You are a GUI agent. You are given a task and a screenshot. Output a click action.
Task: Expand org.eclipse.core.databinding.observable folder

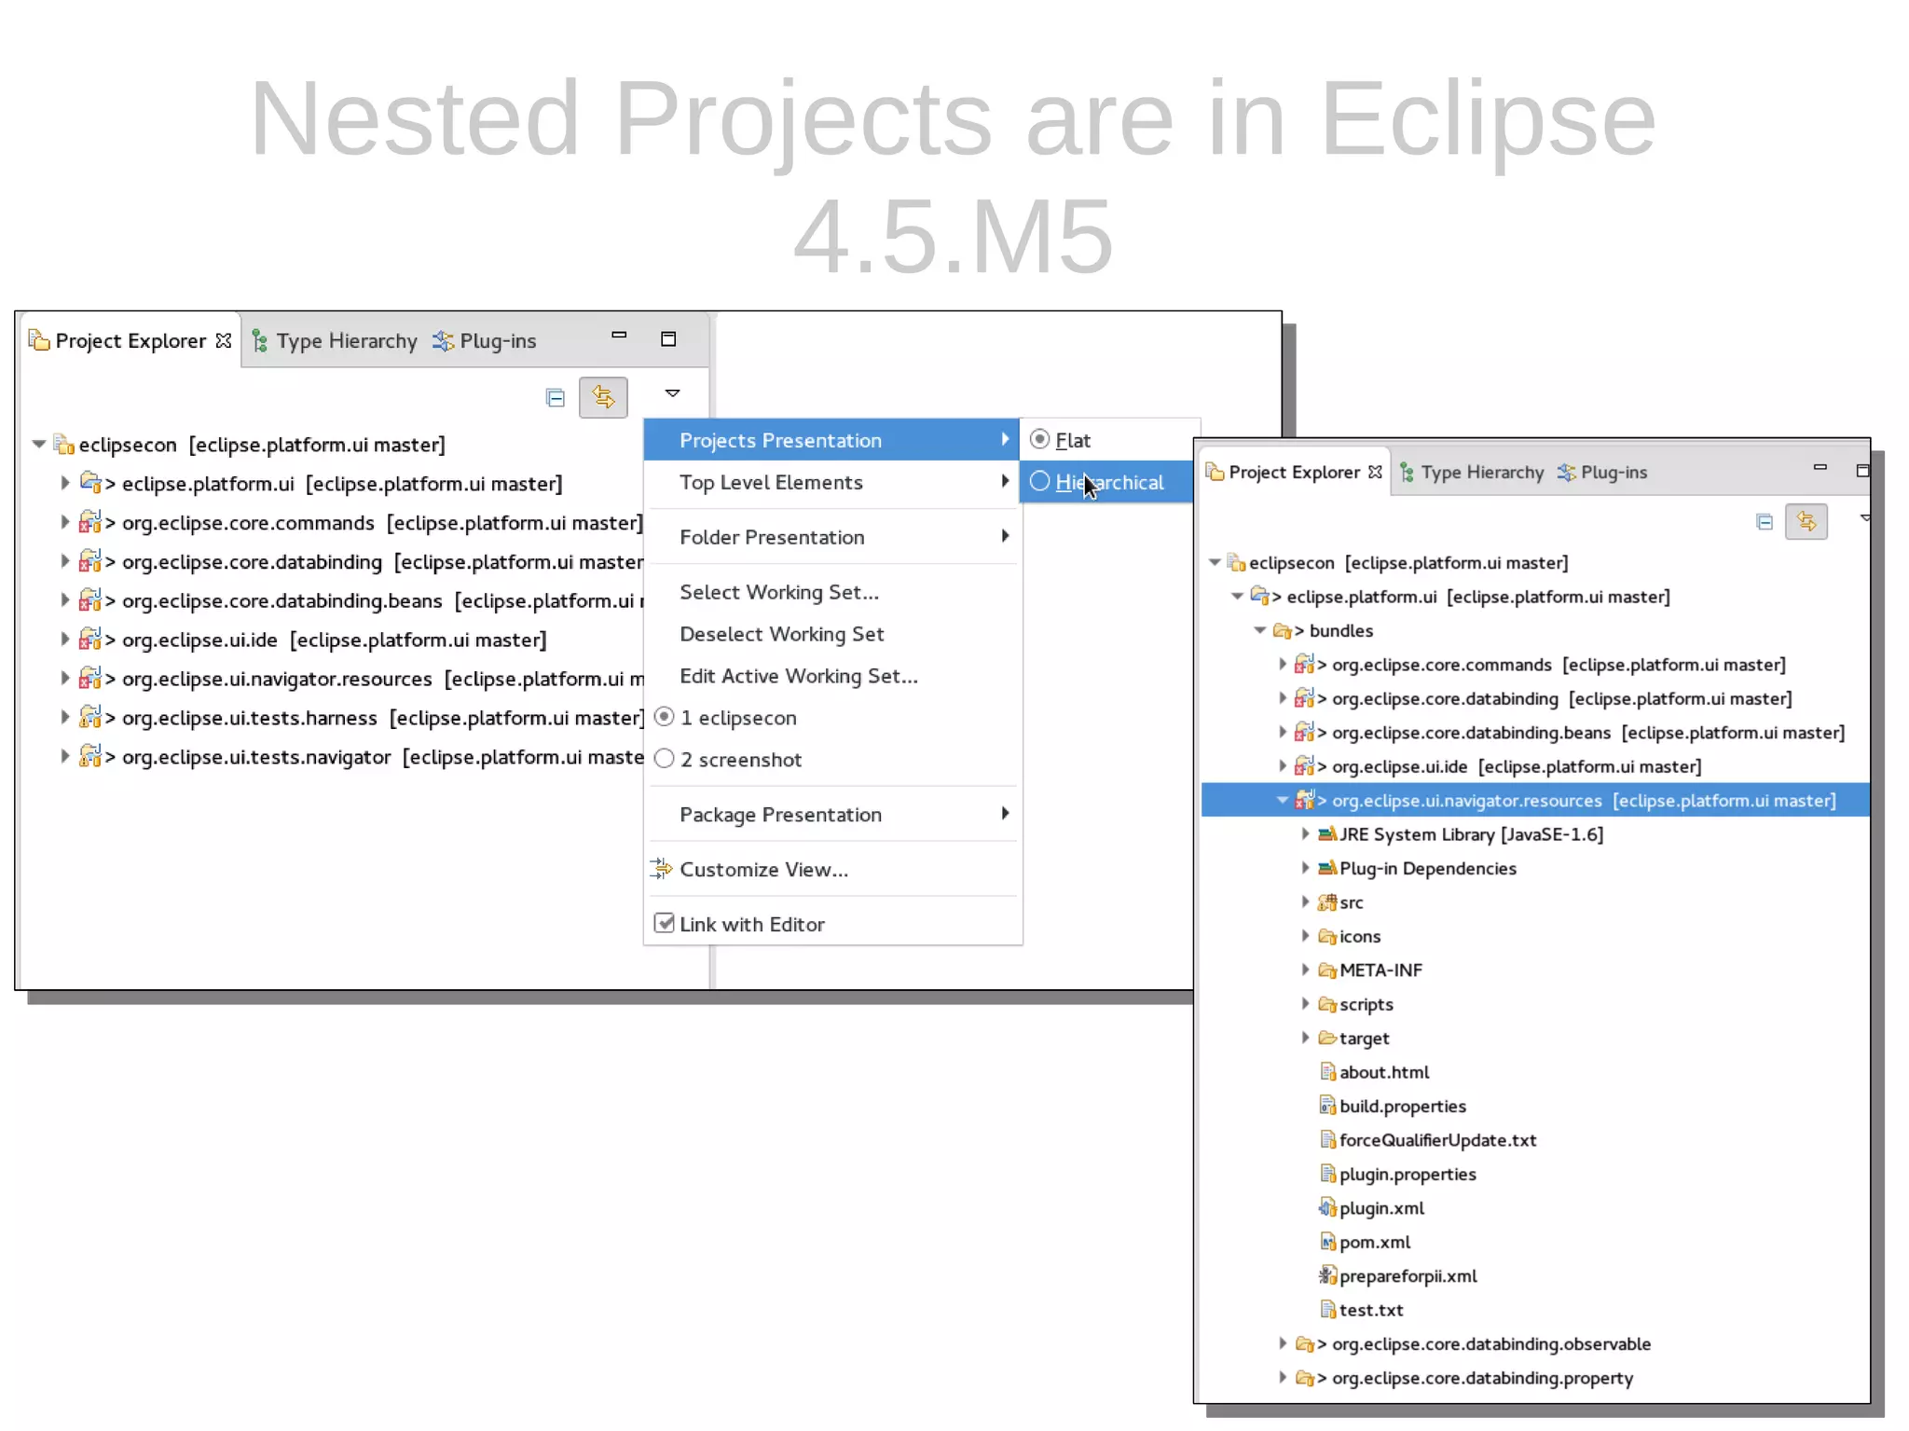pyautogui.click(x=1283, y=1343)
